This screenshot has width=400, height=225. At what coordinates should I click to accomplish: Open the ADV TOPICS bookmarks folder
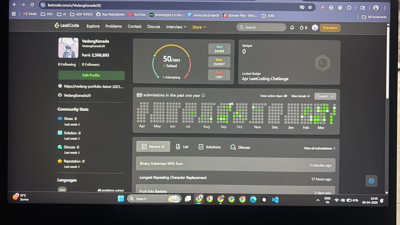[81, 14]
